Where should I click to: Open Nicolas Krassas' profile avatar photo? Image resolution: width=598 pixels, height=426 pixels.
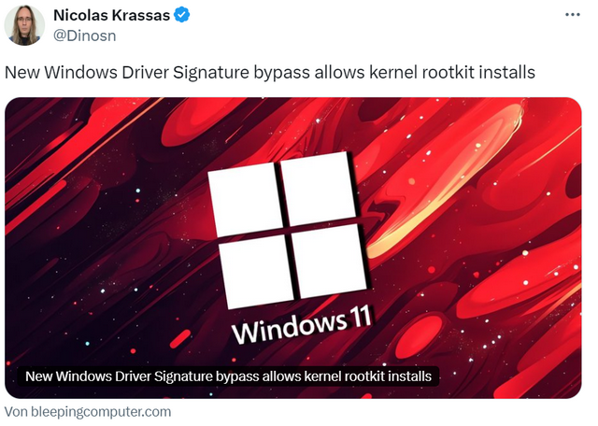click(x=24, y=25)
